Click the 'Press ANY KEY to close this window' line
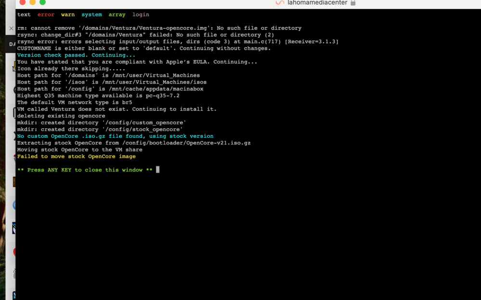The image size is (481, 300). coord(85,170)
